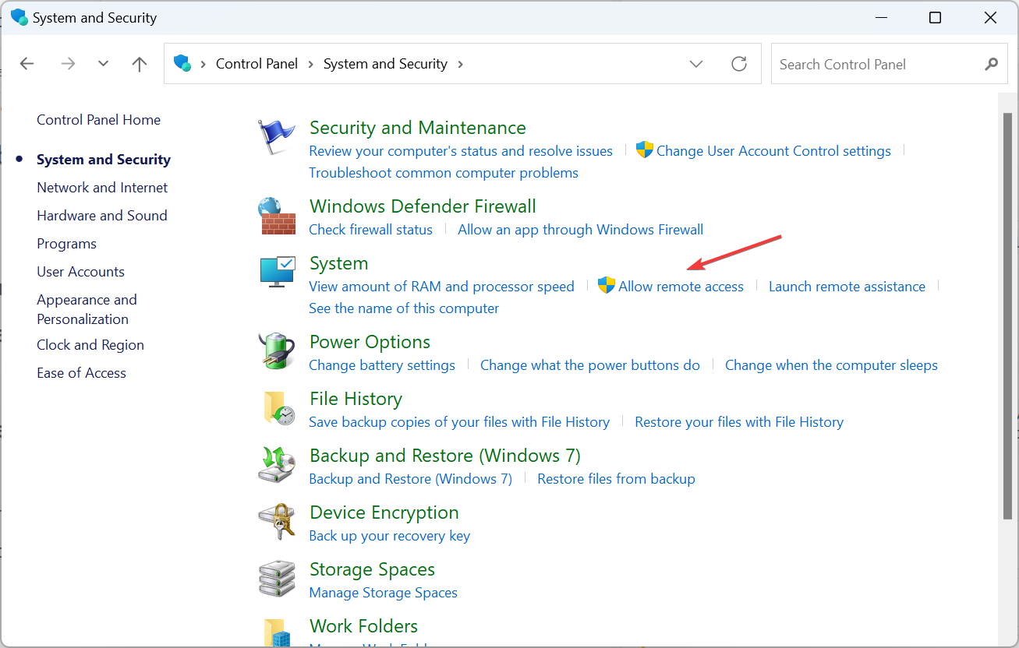Refresh the Control Panel view
This screenshot has width=1019, height=648.
[x=739, y=64]
